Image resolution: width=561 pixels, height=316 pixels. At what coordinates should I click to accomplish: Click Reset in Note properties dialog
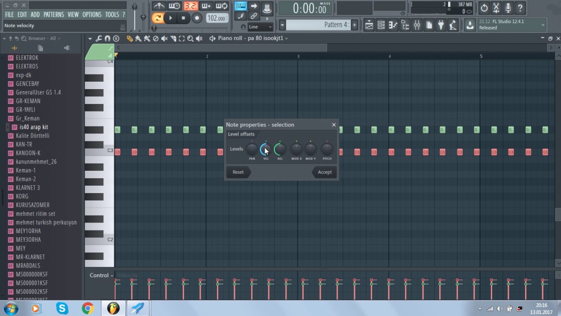click(x=238, y=172)
